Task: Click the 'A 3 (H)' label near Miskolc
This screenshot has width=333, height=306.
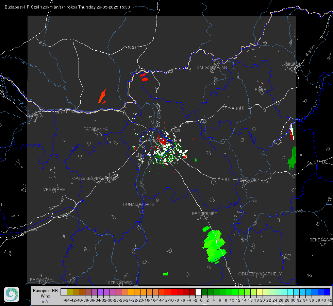Action: click(x=311, y=51)
